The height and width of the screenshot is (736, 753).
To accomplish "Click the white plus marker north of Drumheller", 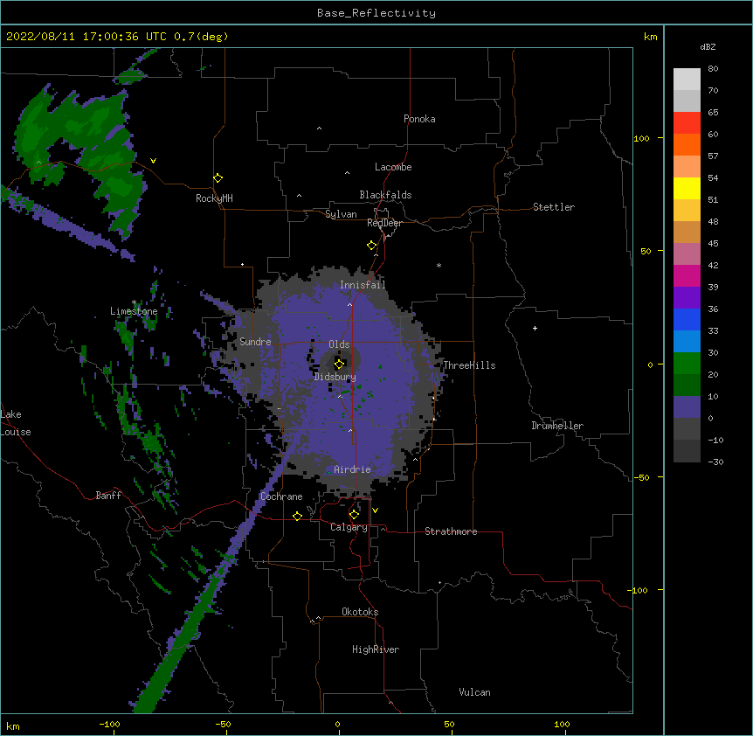I will [535, 328].
